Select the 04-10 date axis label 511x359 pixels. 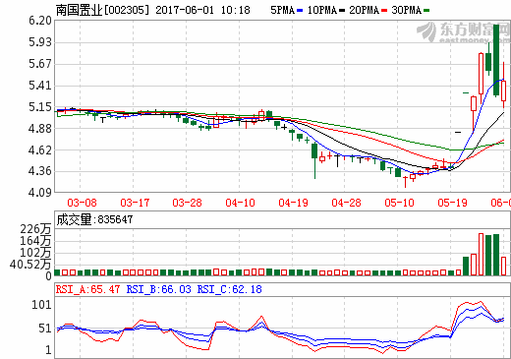pyautogui.click(x=240, y=203)
